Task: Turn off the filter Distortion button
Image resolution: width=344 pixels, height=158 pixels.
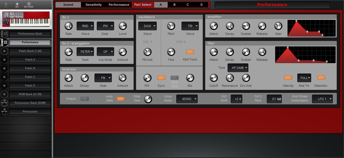Action: pos(321,78)
